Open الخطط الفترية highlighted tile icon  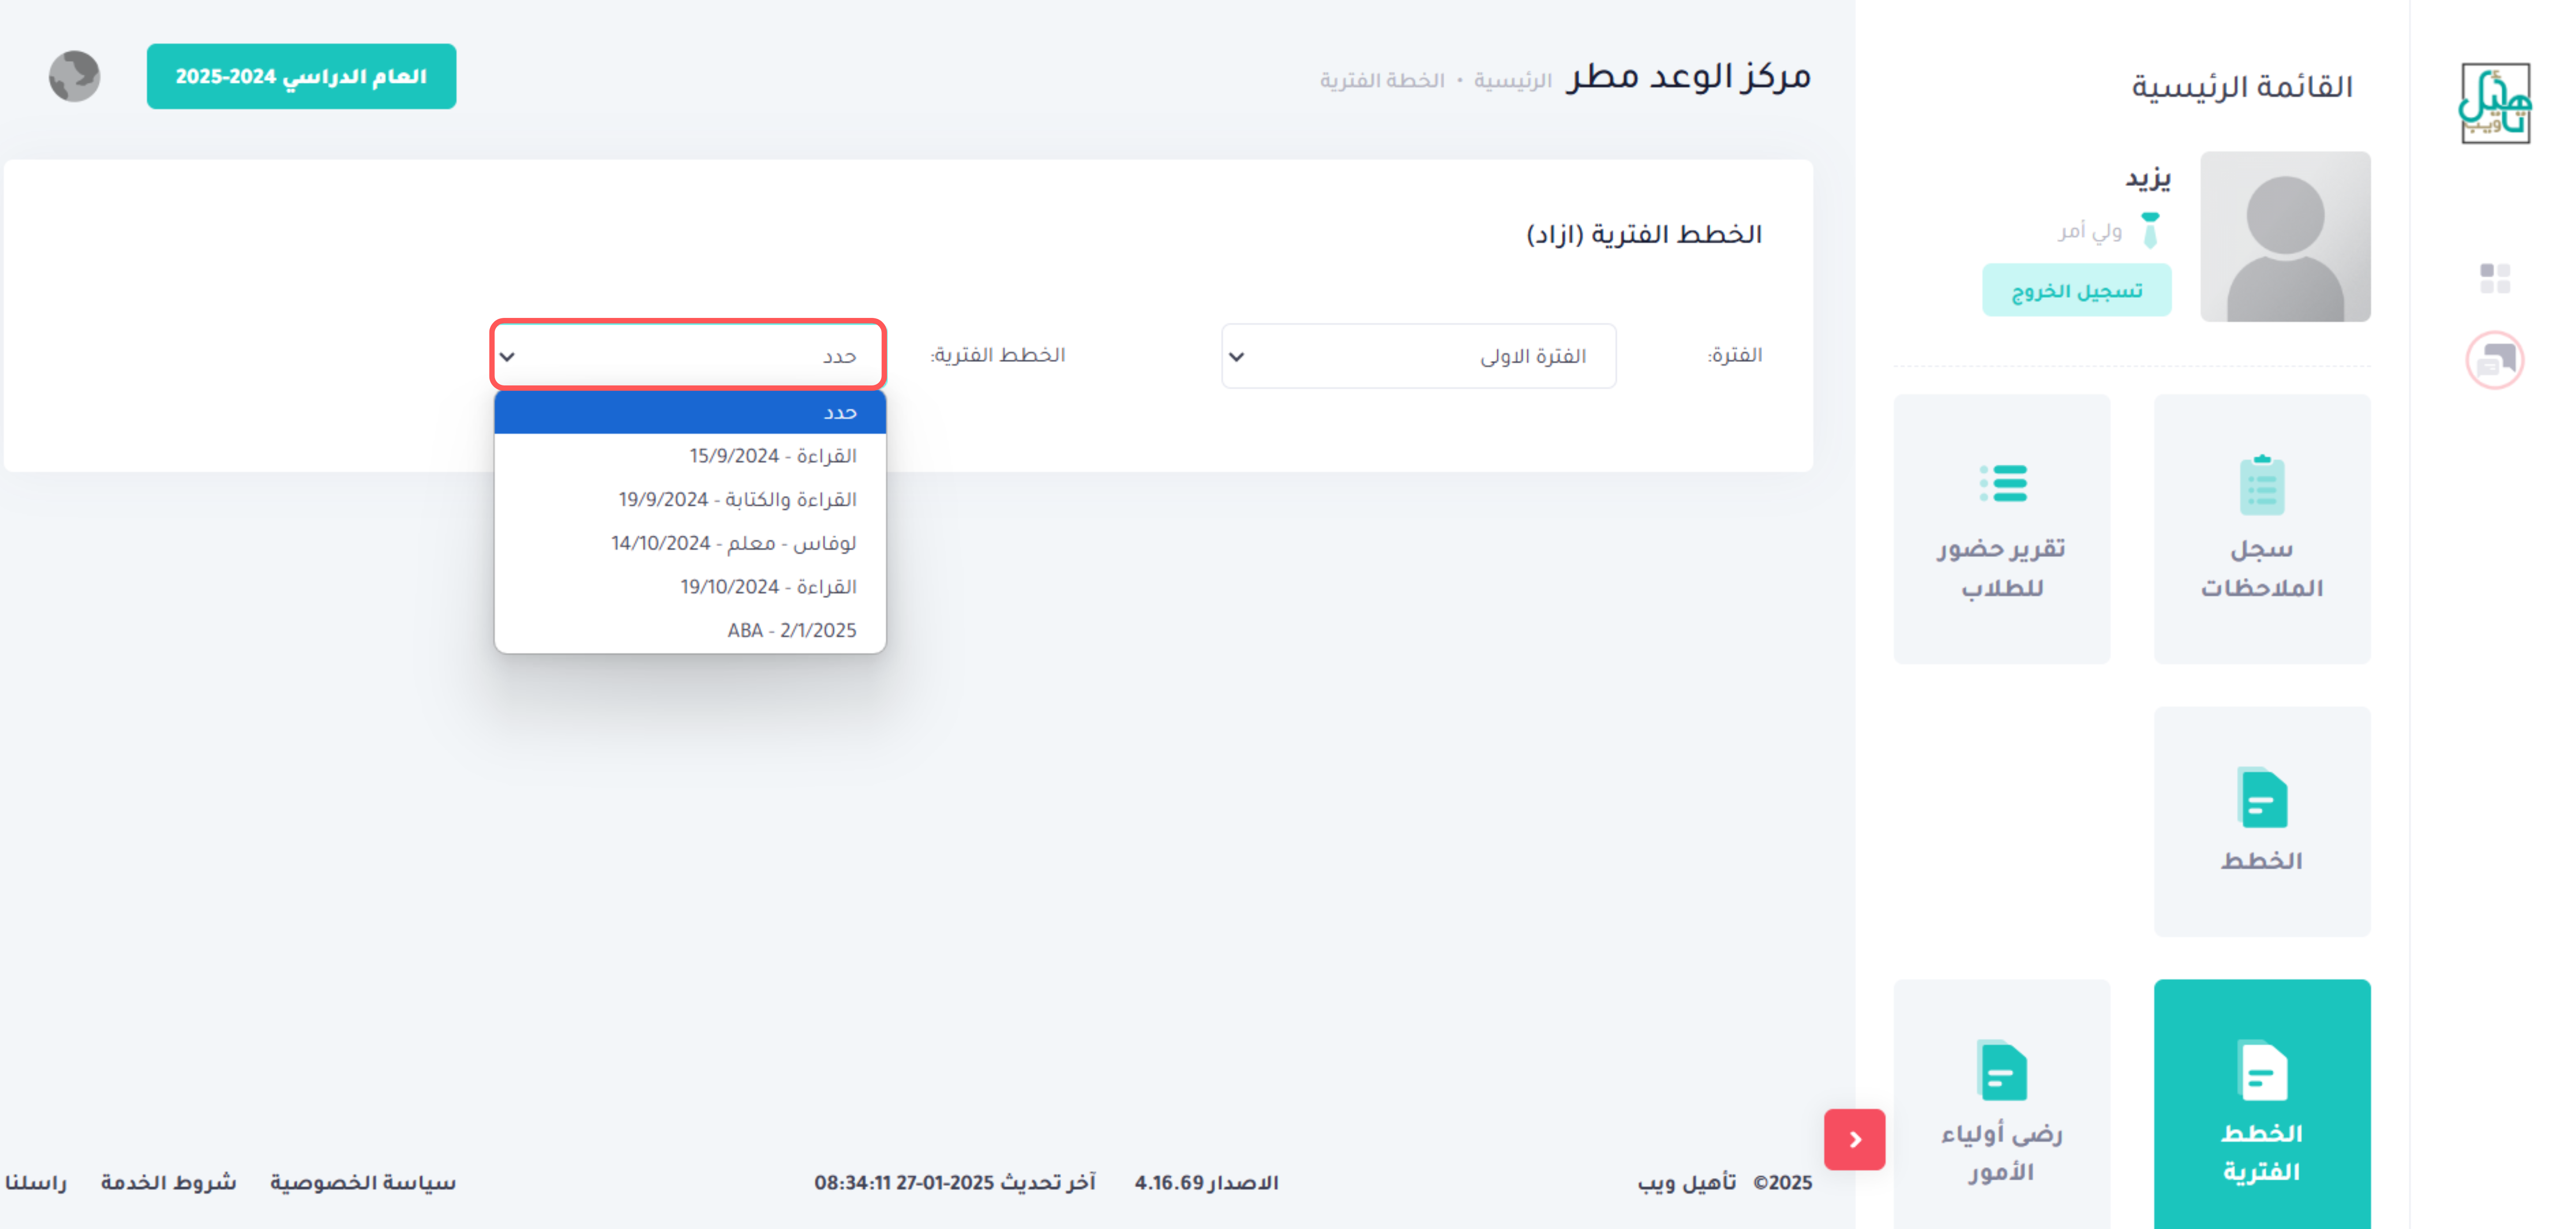(x=2261, y=1071)
